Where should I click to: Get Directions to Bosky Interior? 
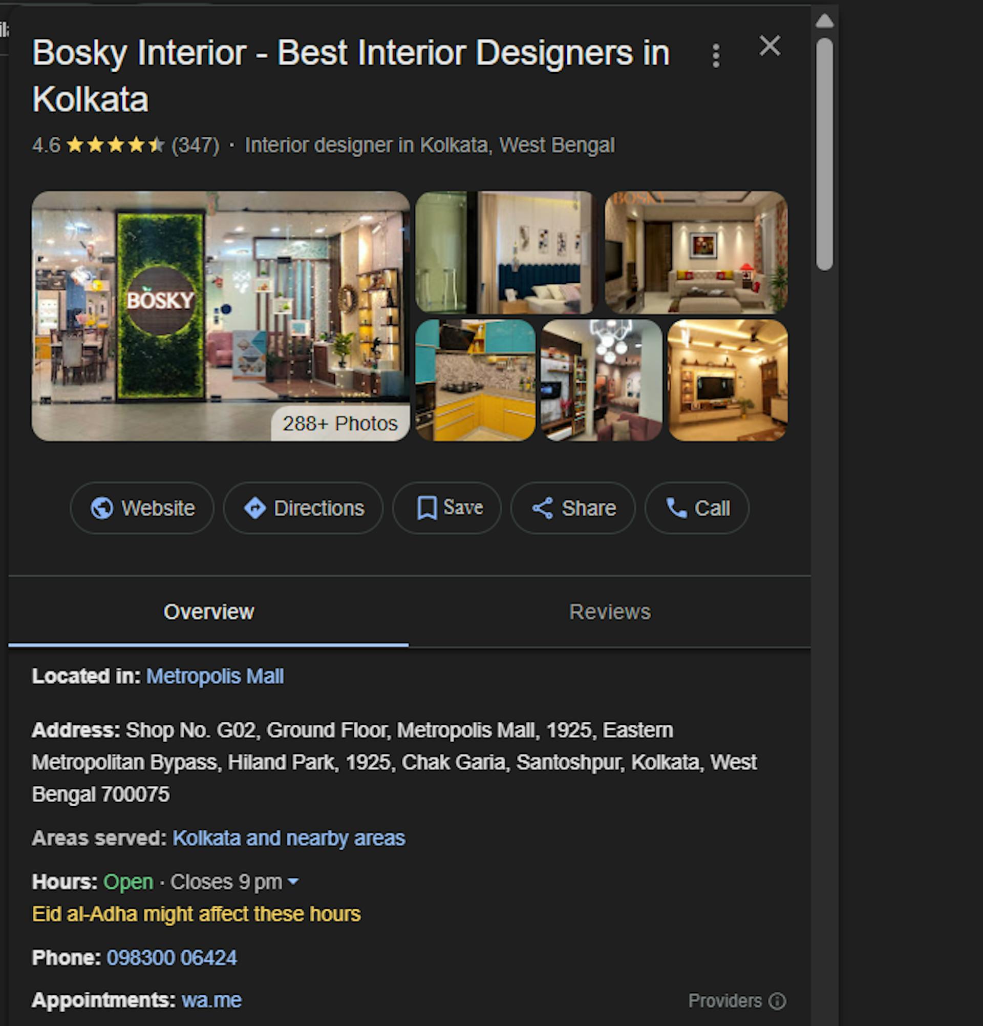coord(303,508)
